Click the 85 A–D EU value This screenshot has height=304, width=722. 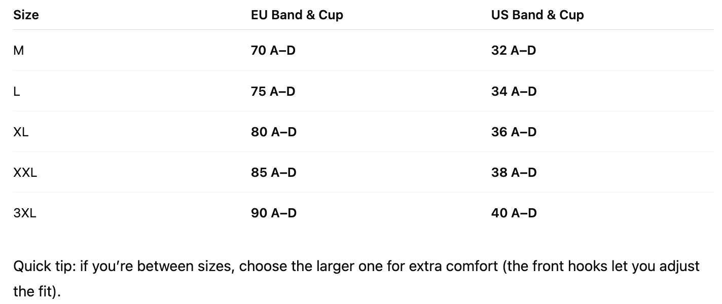pyautogui.click(x=273, y=172)
